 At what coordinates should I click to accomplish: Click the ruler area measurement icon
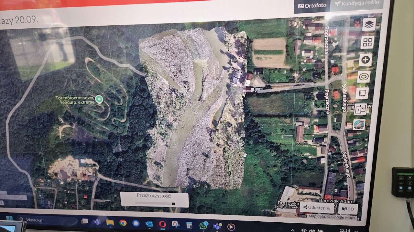[x=362, y=93]
